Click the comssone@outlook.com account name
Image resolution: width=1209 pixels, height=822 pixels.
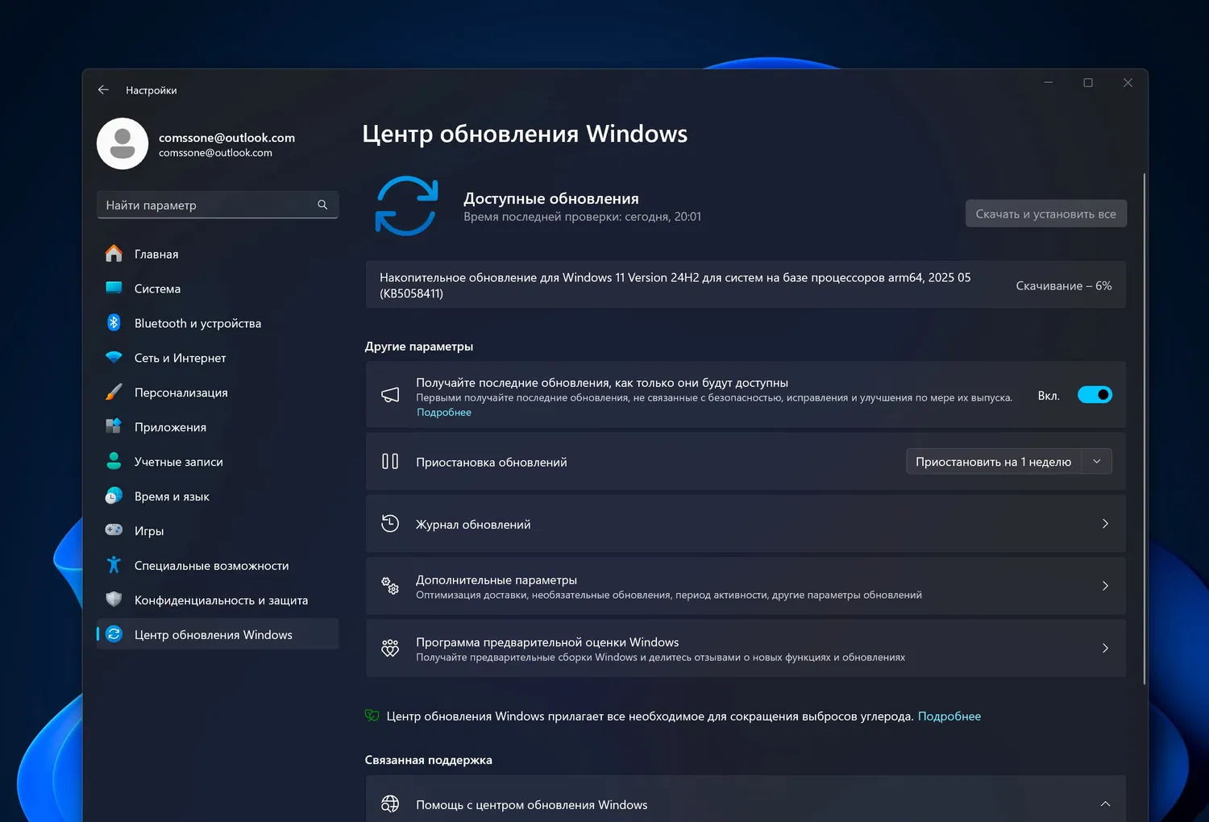[x=226, y=138]
